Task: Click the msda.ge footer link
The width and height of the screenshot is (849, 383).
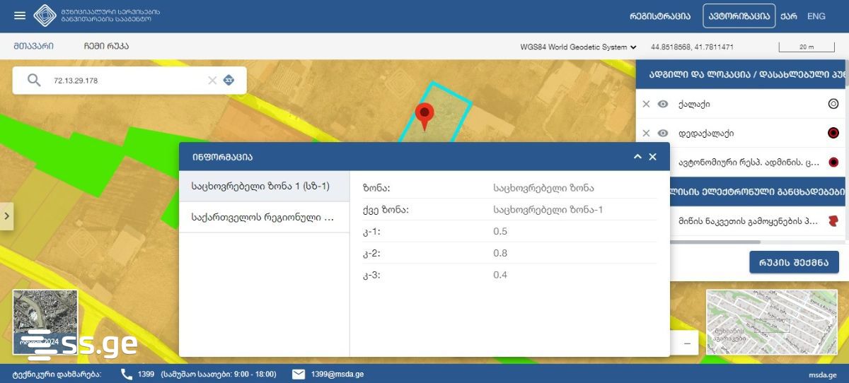Action: [x=822, y=375]
